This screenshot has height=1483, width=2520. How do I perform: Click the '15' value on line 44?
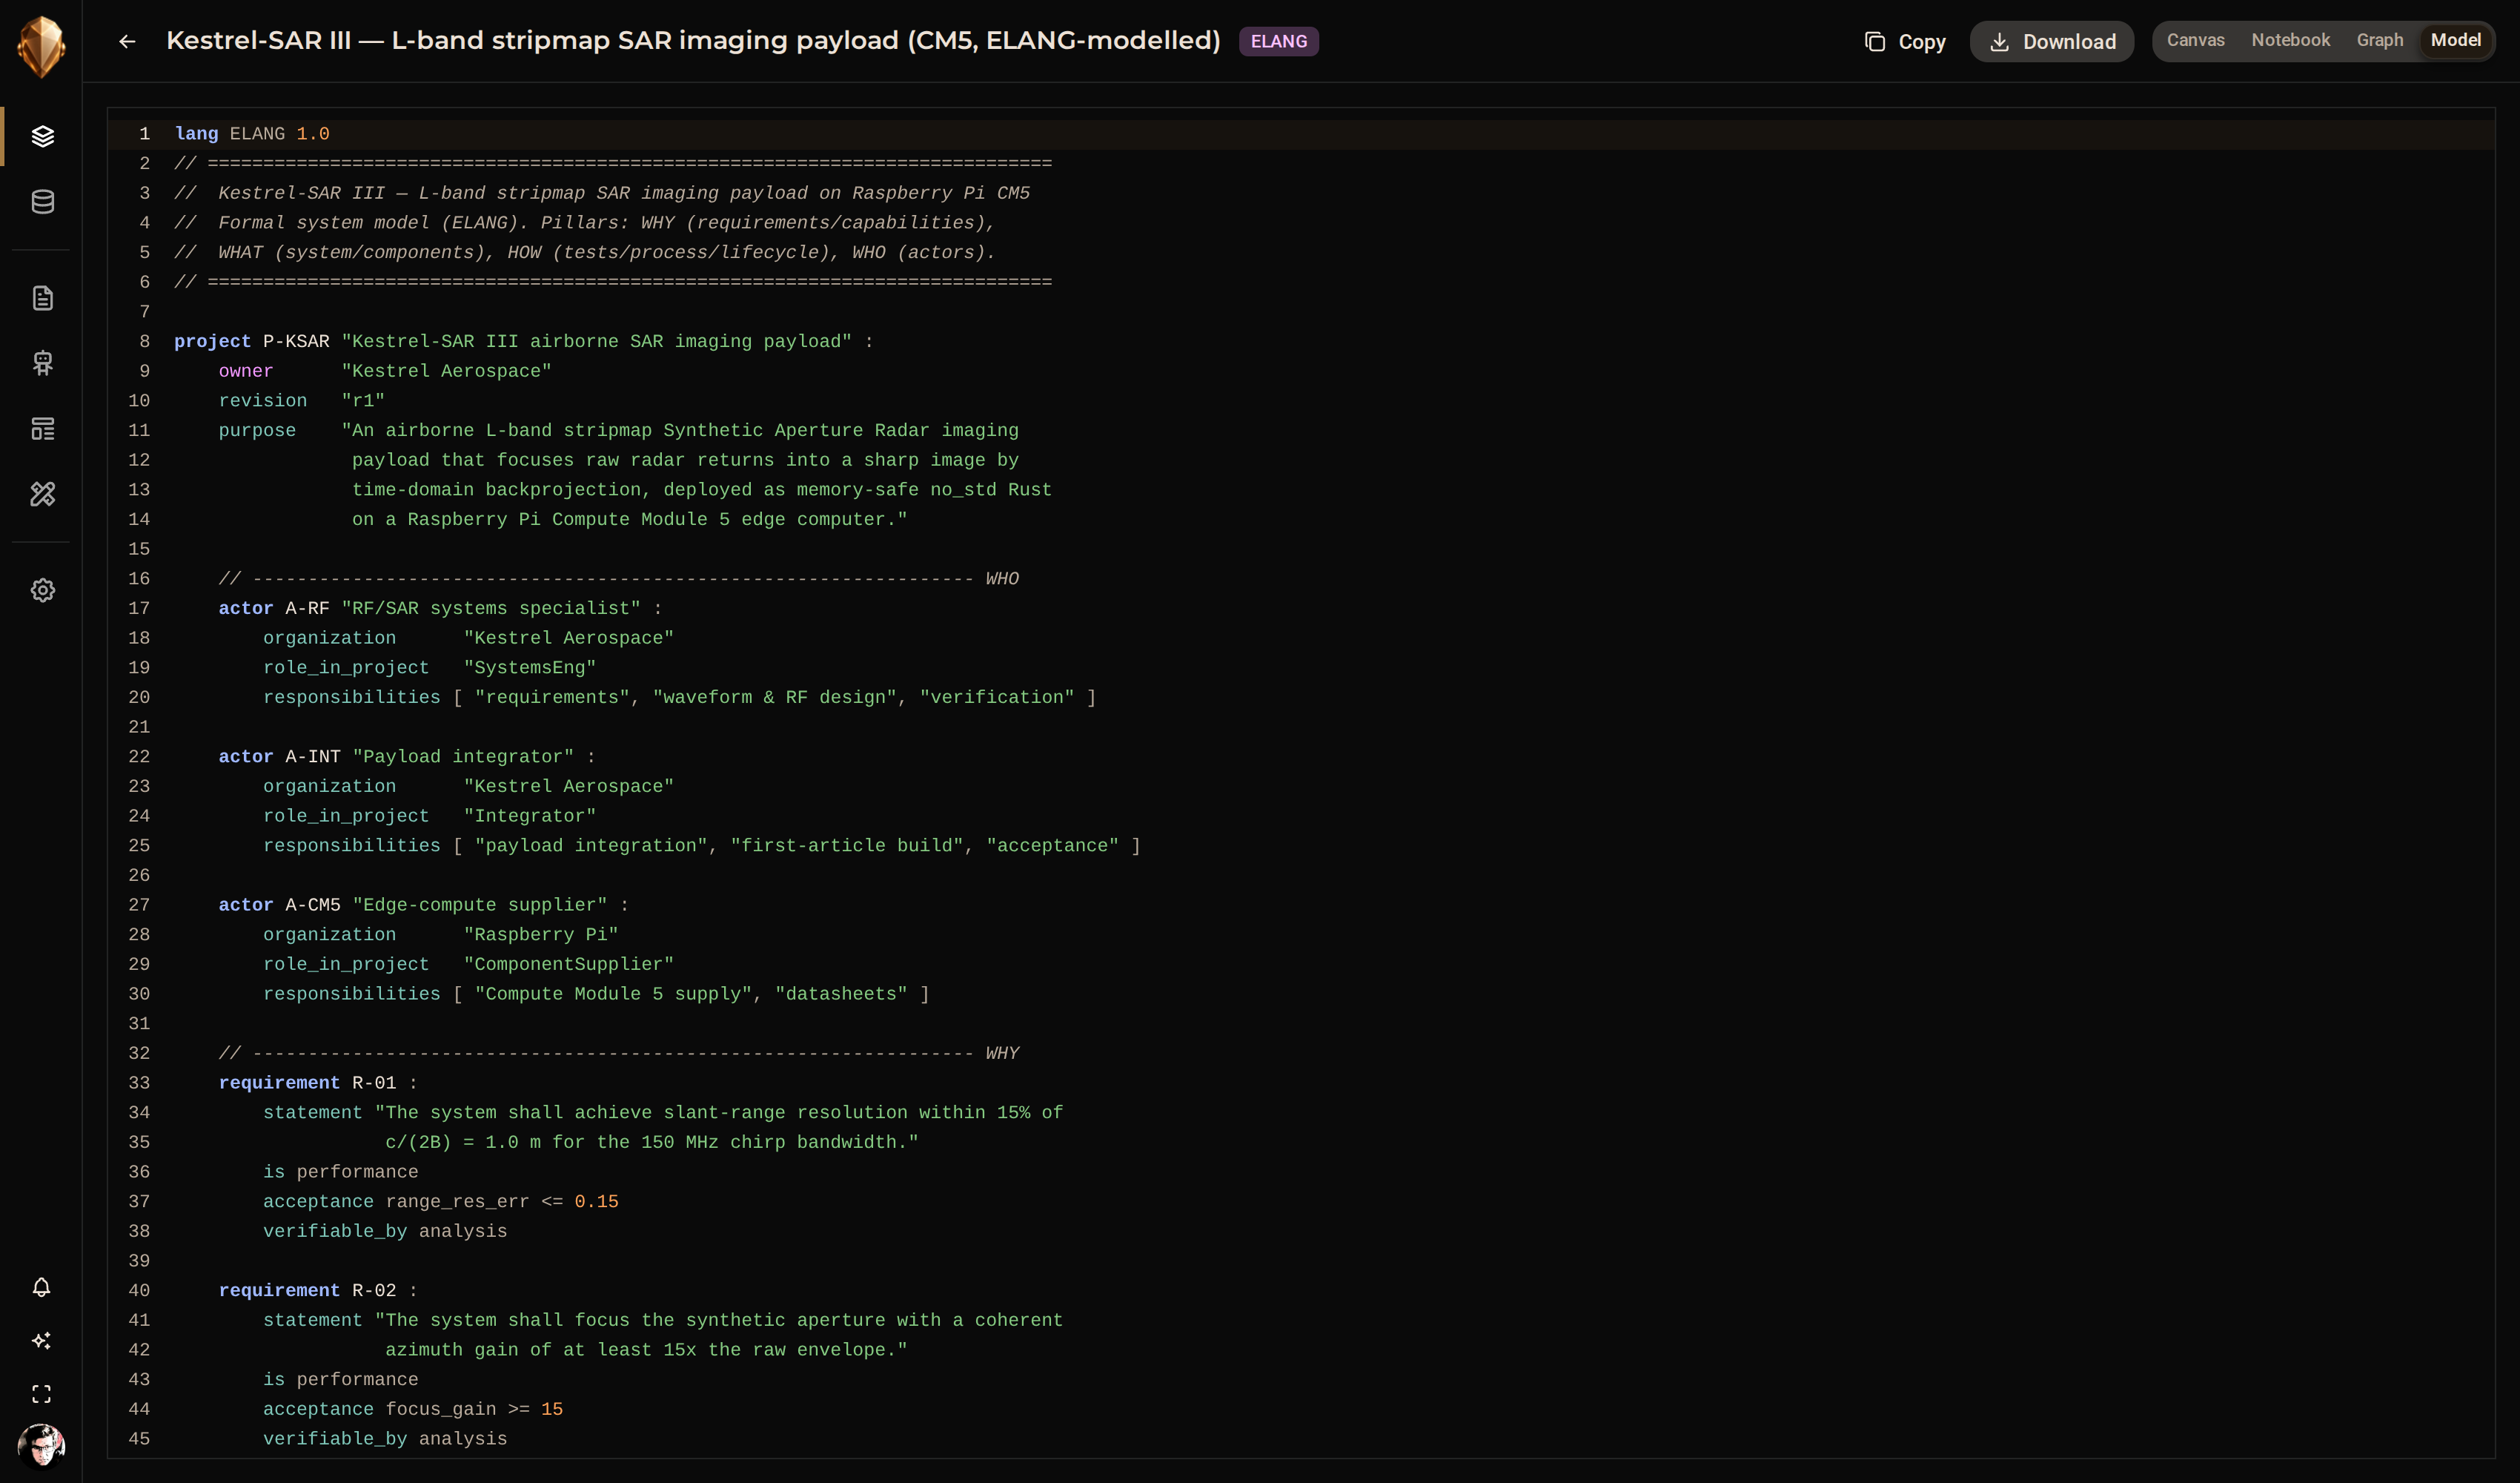[x=552, y=1409]
